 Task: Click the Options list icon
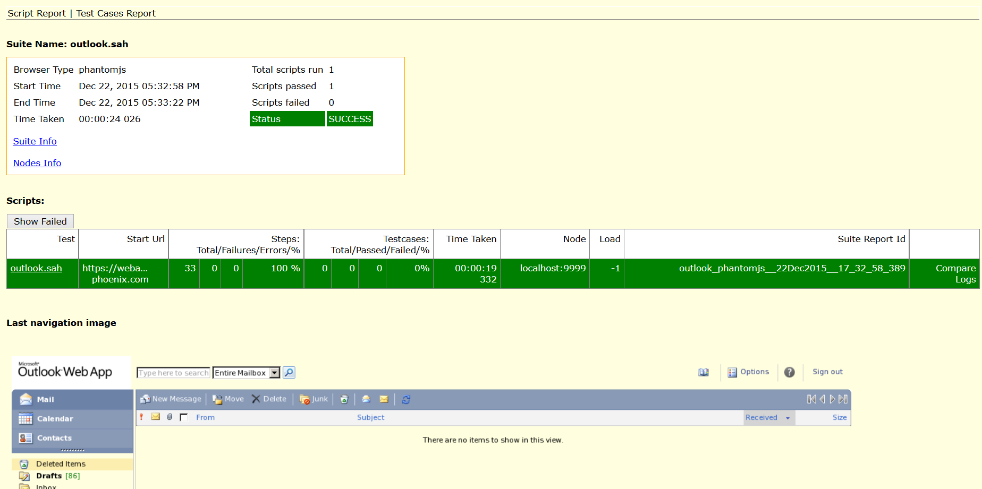point(732,372)
